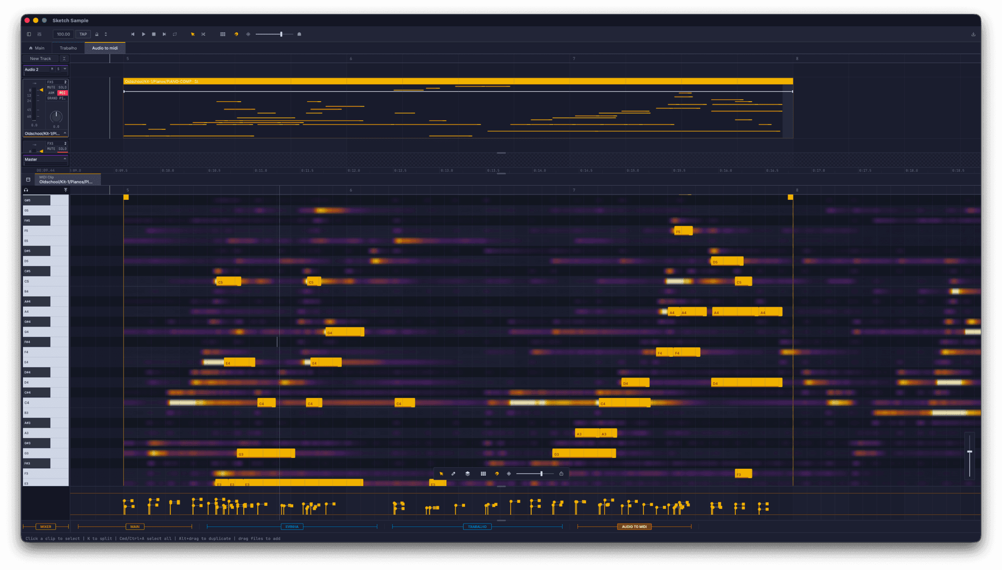This screenshot has width=1002, height=570.
Task: Click the follow-playhead target icon in the top toolbar
Action: pyautogui.click(x=248, y=34)
